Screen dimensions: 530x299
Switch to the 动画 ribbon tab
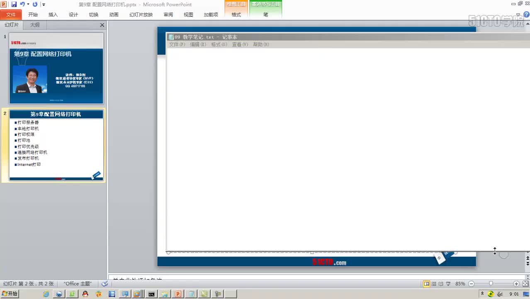coord(114,15)
